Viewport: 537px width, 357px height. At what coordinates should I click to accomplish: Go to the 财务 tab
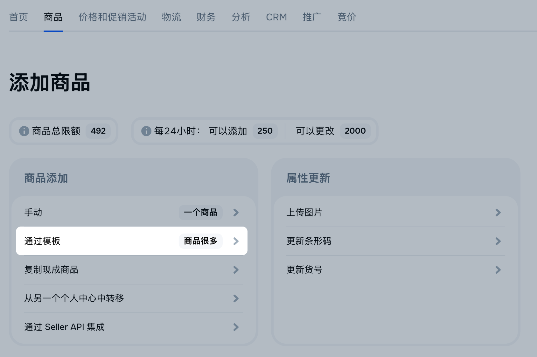coord(206,17)
